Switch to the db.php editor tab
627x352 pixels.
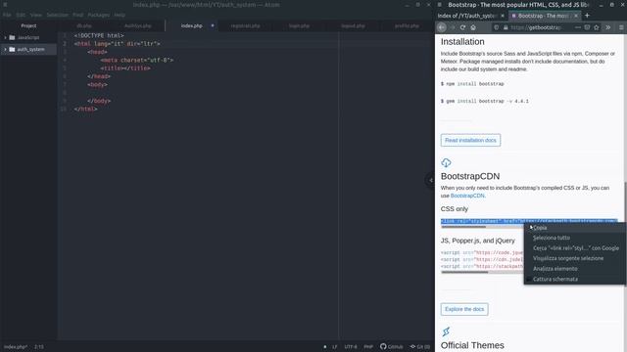(x=84, y=25)
